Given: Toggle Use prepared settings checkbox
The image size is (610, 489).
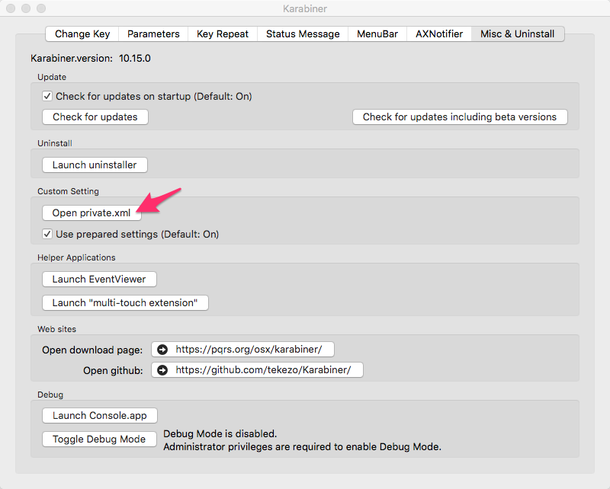Looking at the screenshot, I should point(47,234).
